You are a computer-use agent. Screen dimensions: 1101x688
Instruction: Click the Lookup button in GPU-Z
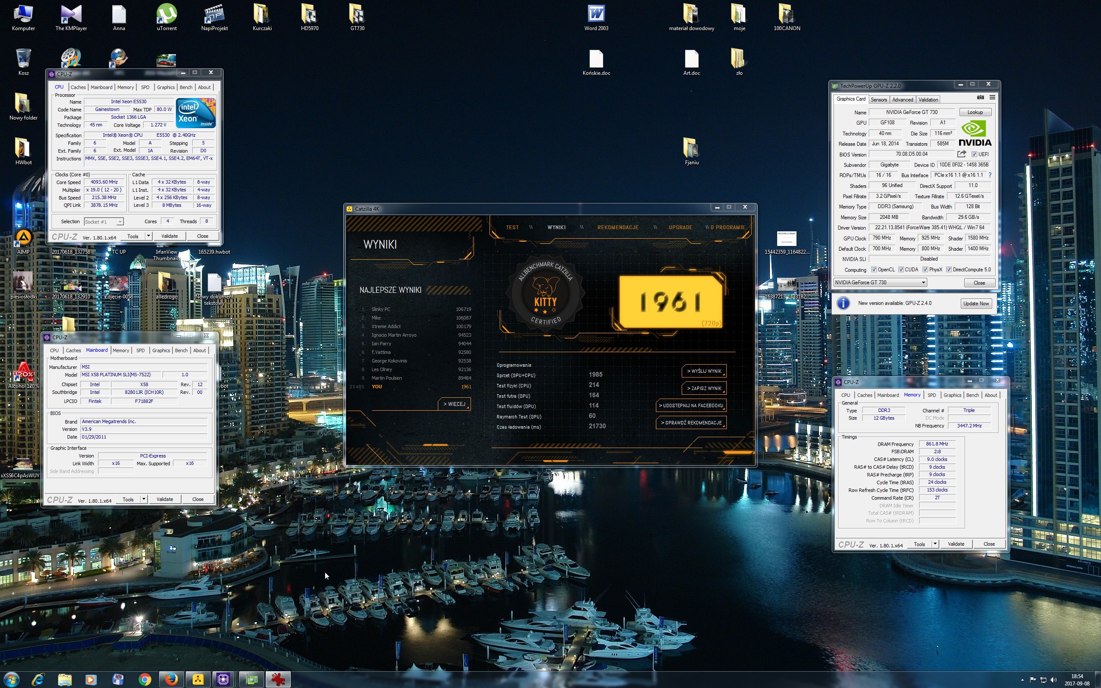[x=975, y=112]
